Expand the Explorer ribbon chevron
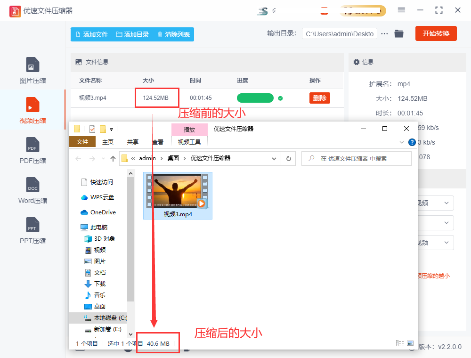Image resolution: width=471 pixels, height=358 pixels. tap(402, 142)
